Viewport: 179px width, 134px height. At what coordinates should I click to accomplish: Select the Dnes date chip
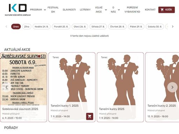[16, 27]
